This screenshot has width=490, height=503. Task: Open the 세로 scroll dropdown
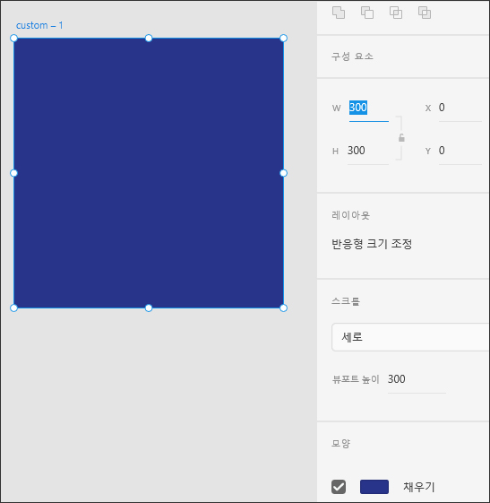tap(410, 337)
